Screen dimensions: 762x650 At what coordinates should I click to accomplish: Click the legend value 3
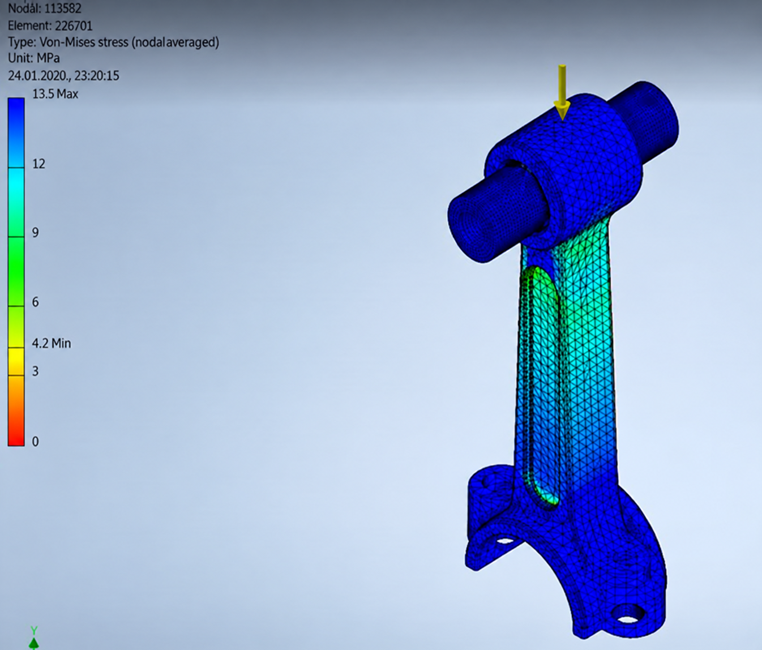click(36, 371)
